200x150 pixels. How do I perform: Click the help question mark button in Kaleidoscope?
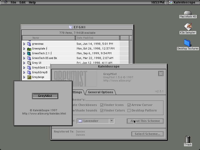[x=161, y=73]
